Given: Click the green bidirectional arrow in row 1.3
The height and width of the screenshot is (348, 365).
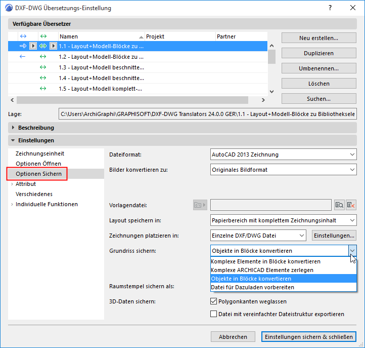Looking at the screenshot, I should [43, 67].
